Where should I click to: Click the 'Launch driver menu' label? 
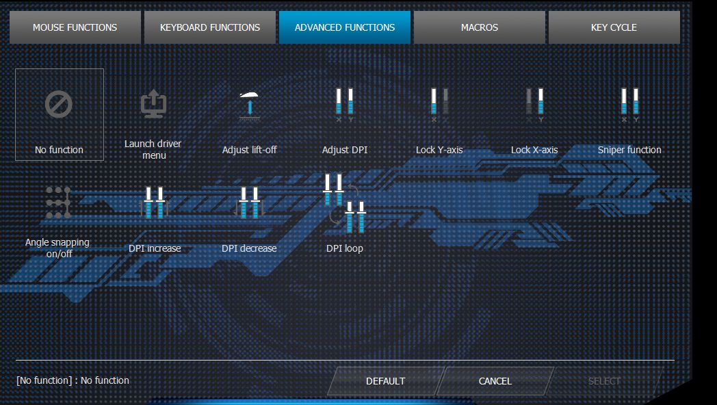pyautogui.click(x=154, y=149)
